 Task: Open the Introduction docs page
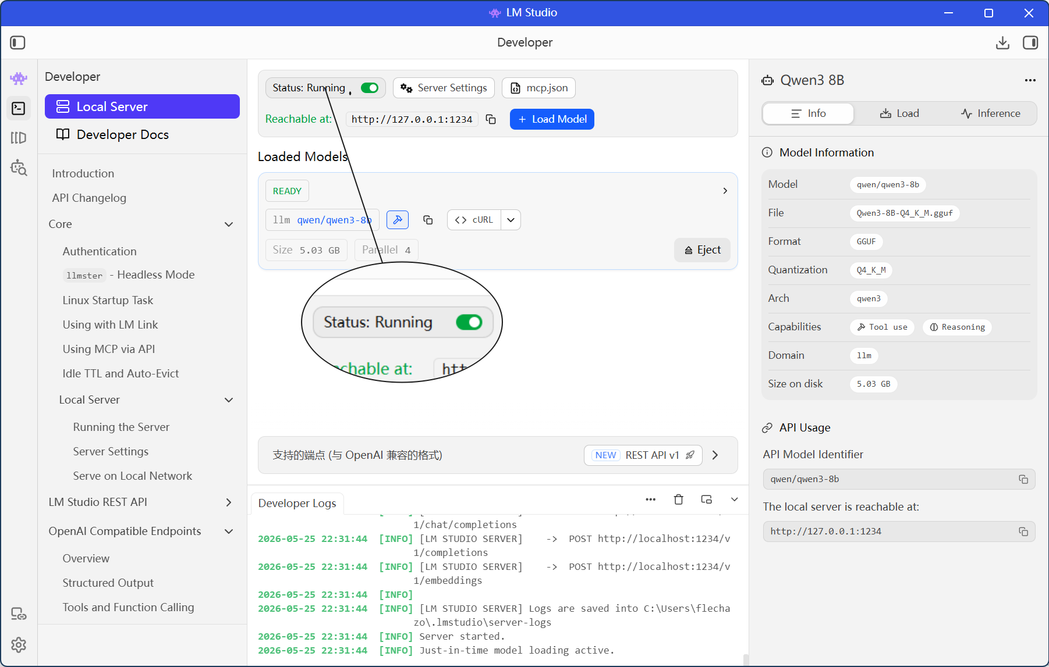point(83,173)
